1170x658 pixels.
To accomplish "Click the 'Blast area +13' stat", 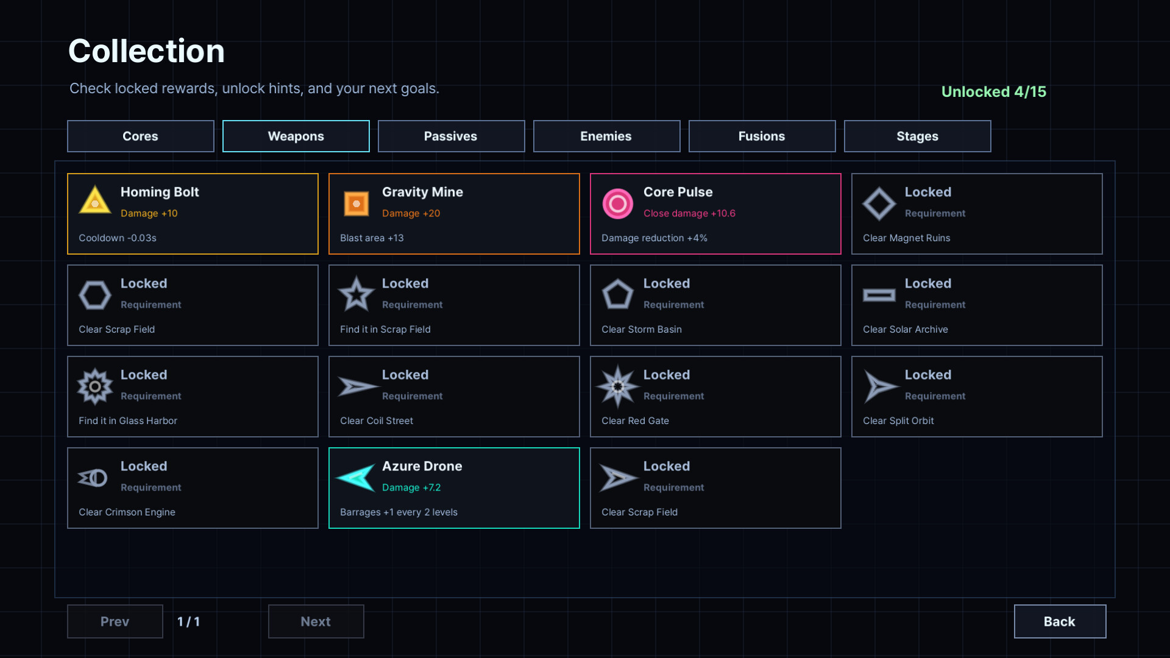I will [x=372, y=238].
